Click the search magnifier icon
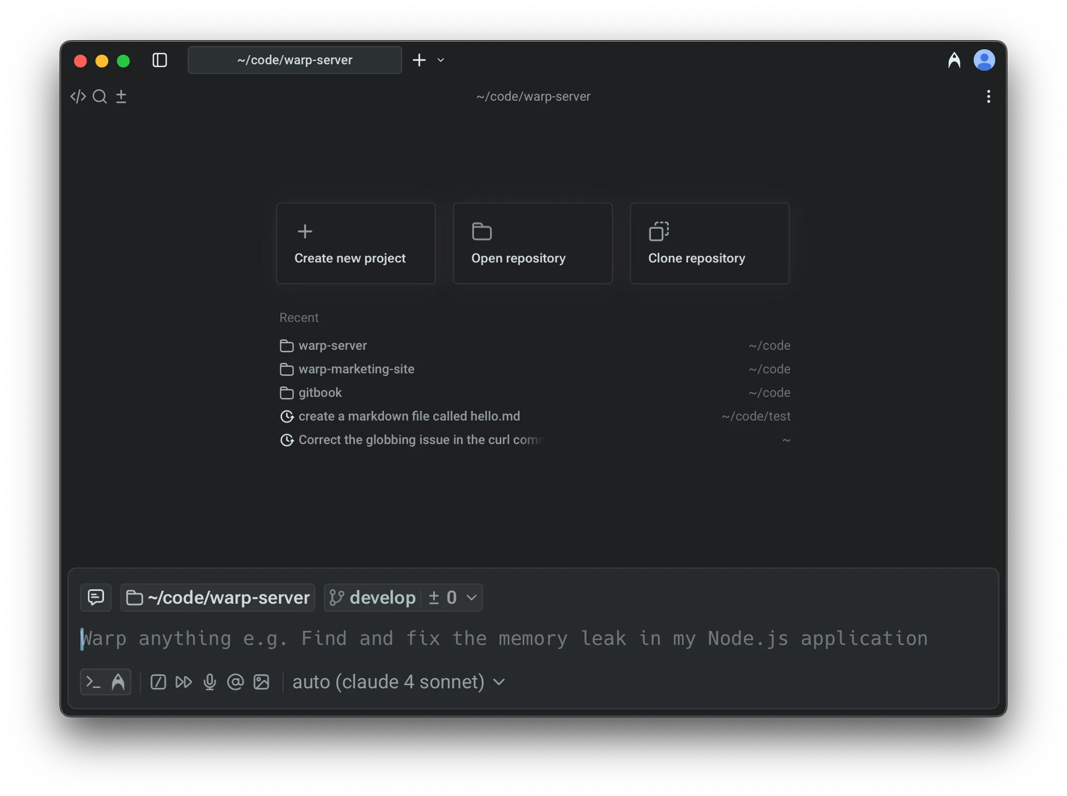 tap(100, 96)
